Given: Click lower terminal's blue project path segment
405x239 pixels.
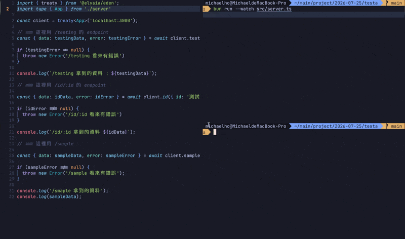Looking at the screenshot, I should tap(336, 126).
